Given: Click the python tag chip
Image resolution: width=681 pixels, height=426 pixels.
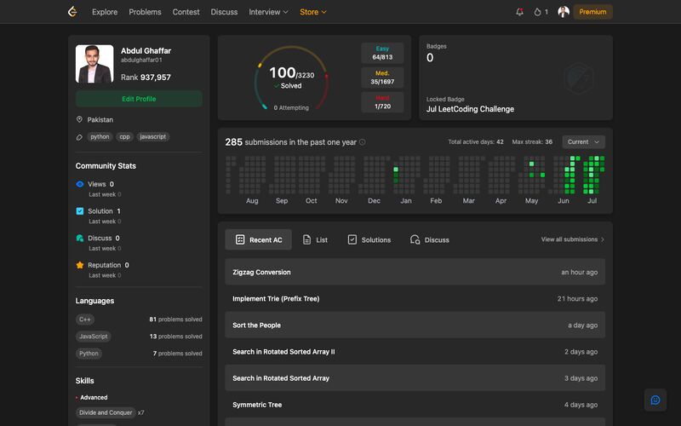Looking at the screenshot, I should 100,136.
